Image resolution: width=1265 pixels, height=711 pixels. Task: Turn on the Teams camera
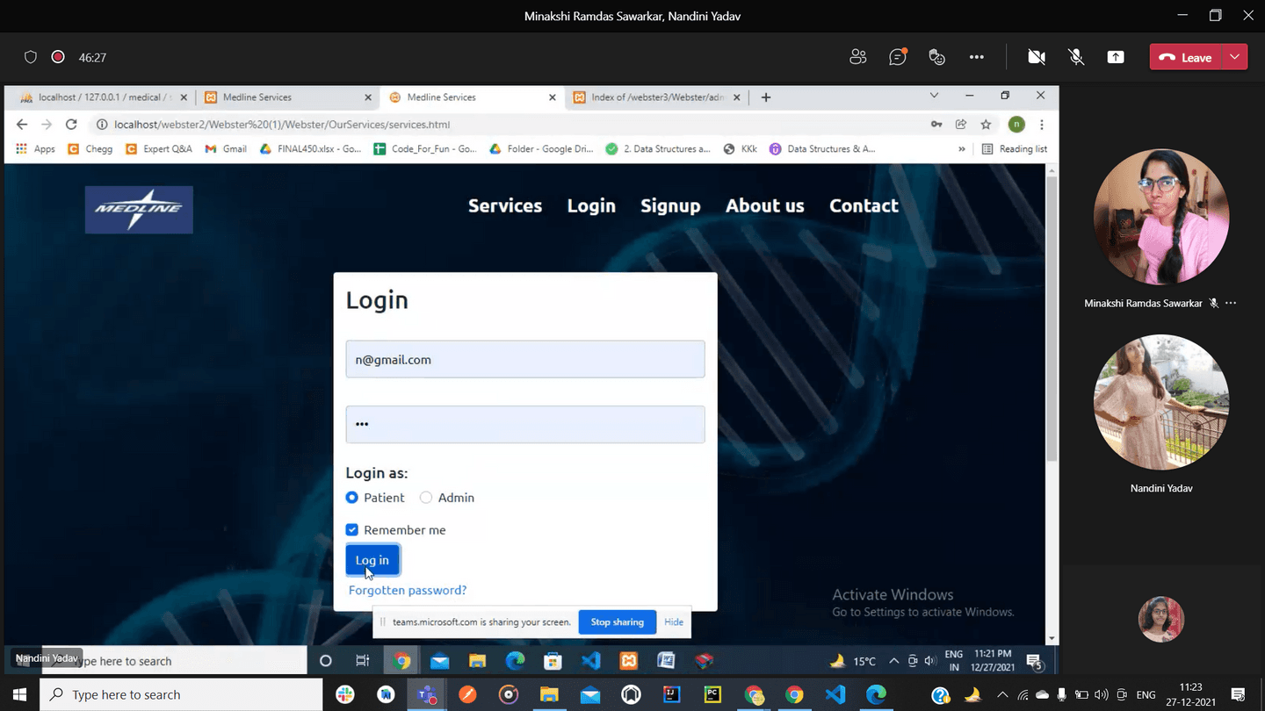click(1037, 57)
